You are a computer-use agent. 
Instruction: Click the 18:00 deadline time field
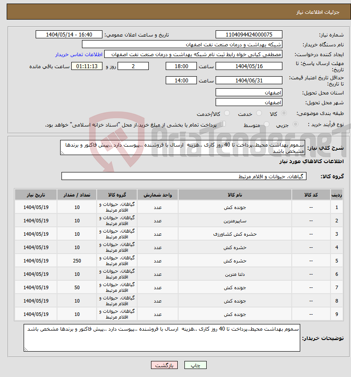pos(181,66)
